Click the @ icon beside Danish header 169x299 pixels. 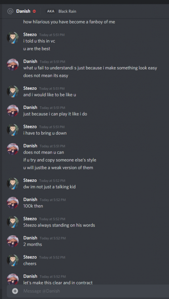coord(10,11)
